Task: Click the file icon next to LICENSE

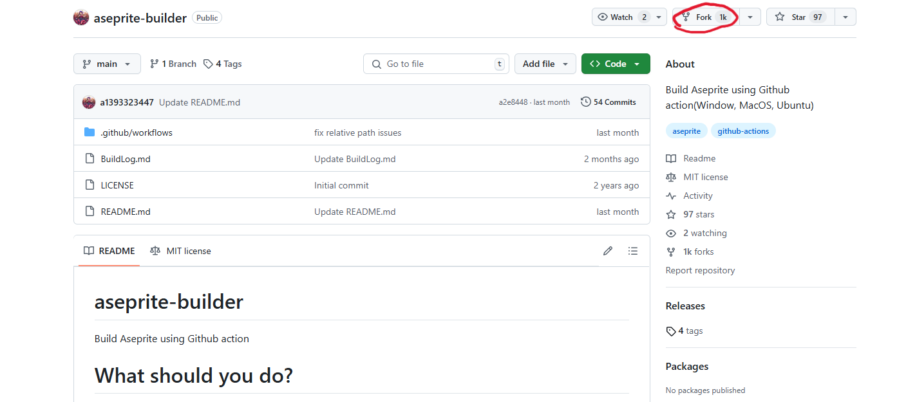Action: tap(90, 185)
